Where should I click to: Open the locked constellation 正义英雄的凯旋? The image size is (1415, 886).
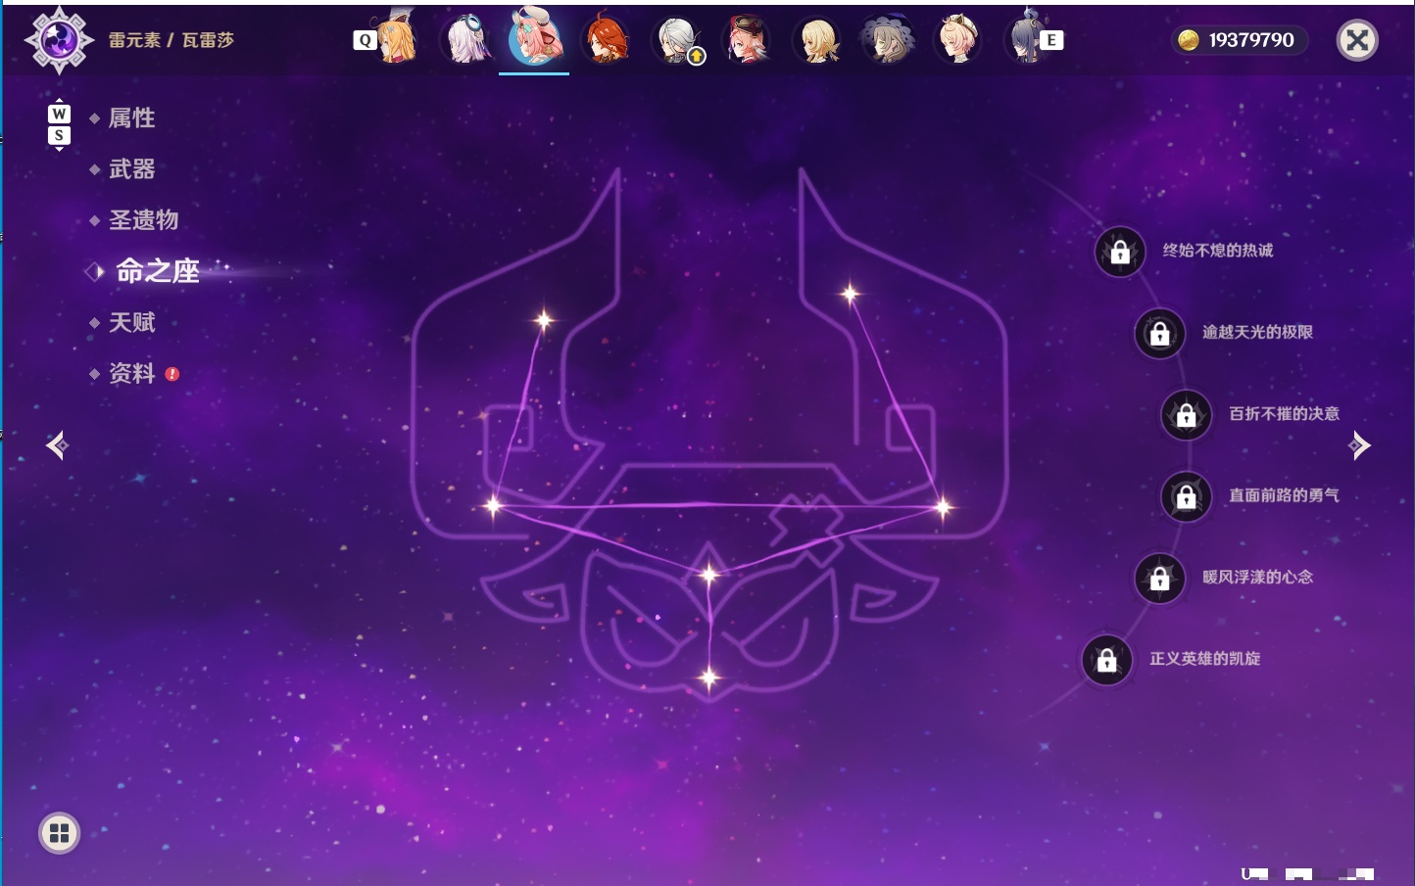(x=1106, y=660)
